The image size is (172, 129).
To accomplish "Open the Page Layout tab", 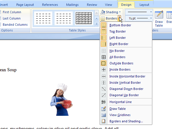I will [25, 5].
